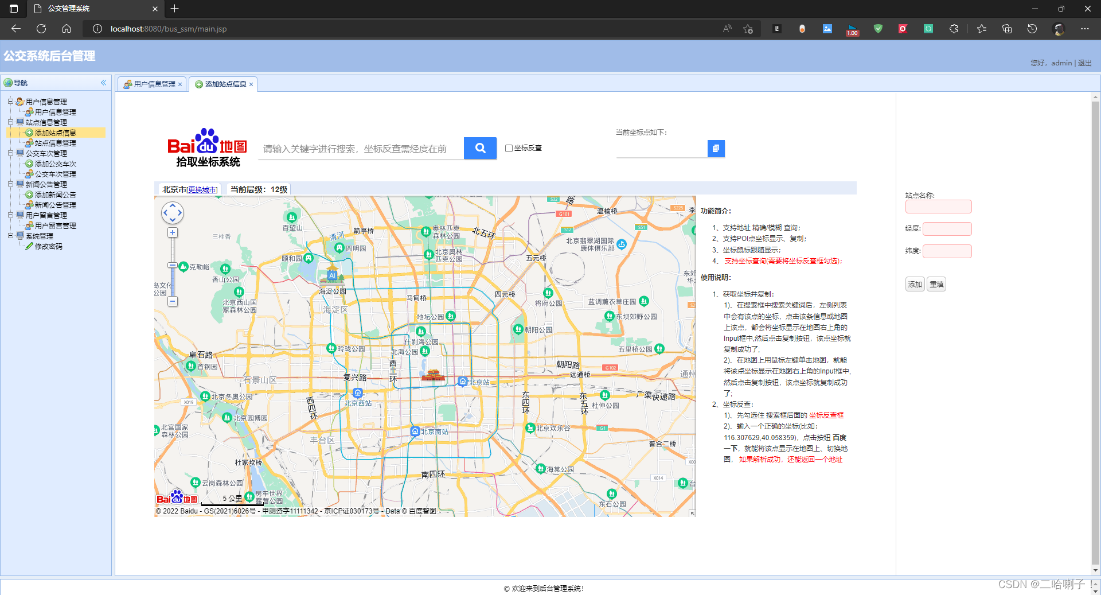The width and height of the screenshot is (1101, 595).
Task: Open 公交车次管理 child tree item
Action: pos(55,174)
